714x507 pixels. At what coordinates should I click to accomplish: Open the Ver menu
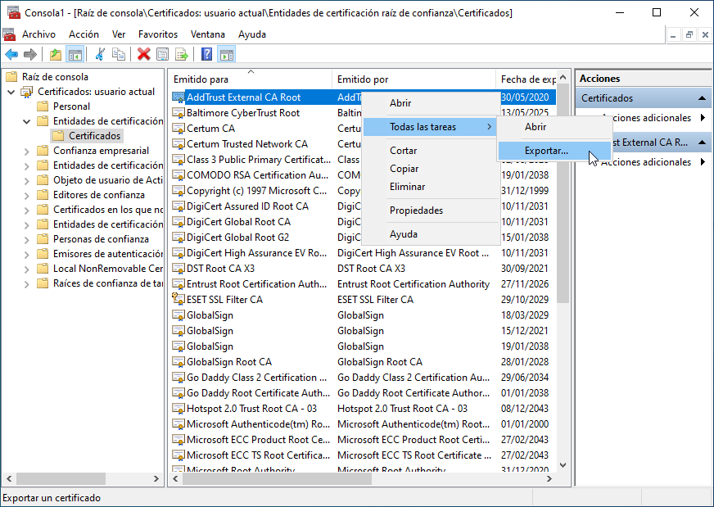pyautogui.click(x=119, y=34)
